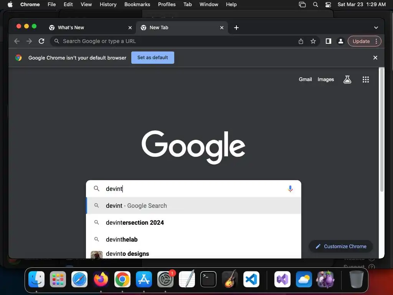Open the Search Labs flask icon
This screenshot has height=295, width=393.
tap(347, 80)
